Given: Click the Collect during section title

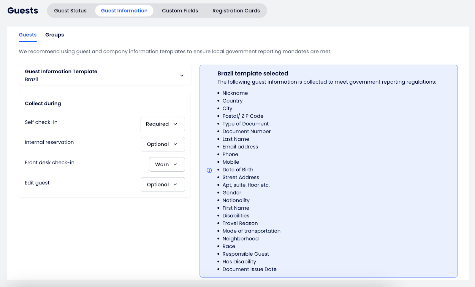Looking at the screenshot, I should [x=43, y=103].
